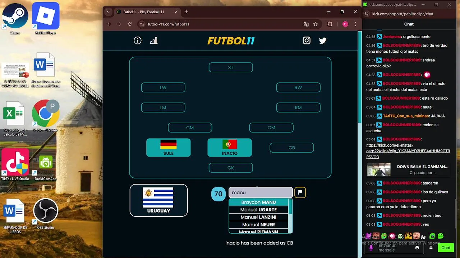Image resolution: width=460 pixels, height=258 pixels.
Task: Open the game info icon
Action: [138, 40]
